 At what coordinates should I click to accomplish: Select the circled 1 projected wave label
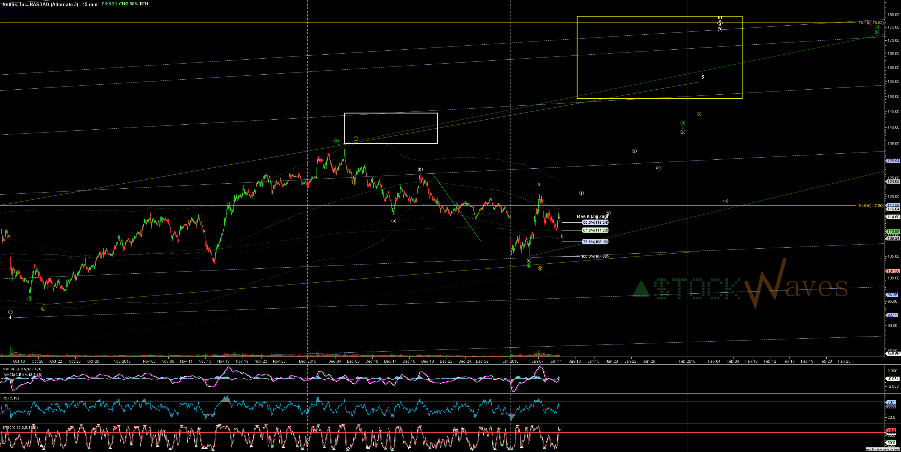[x=581, y=193]
